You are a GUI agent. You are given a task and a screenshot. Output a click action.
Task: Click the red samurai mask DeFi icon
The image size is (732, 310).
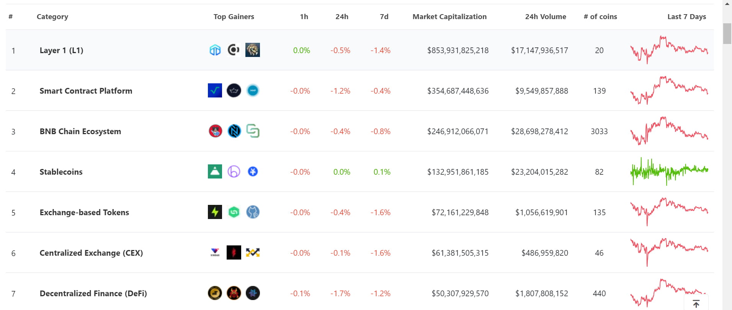(x=234, y=293)
